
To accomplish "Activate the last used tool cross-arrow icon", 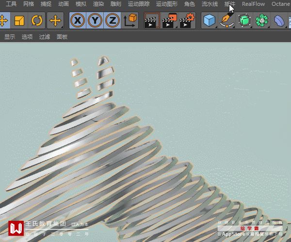I will click(x=55, y=20).
